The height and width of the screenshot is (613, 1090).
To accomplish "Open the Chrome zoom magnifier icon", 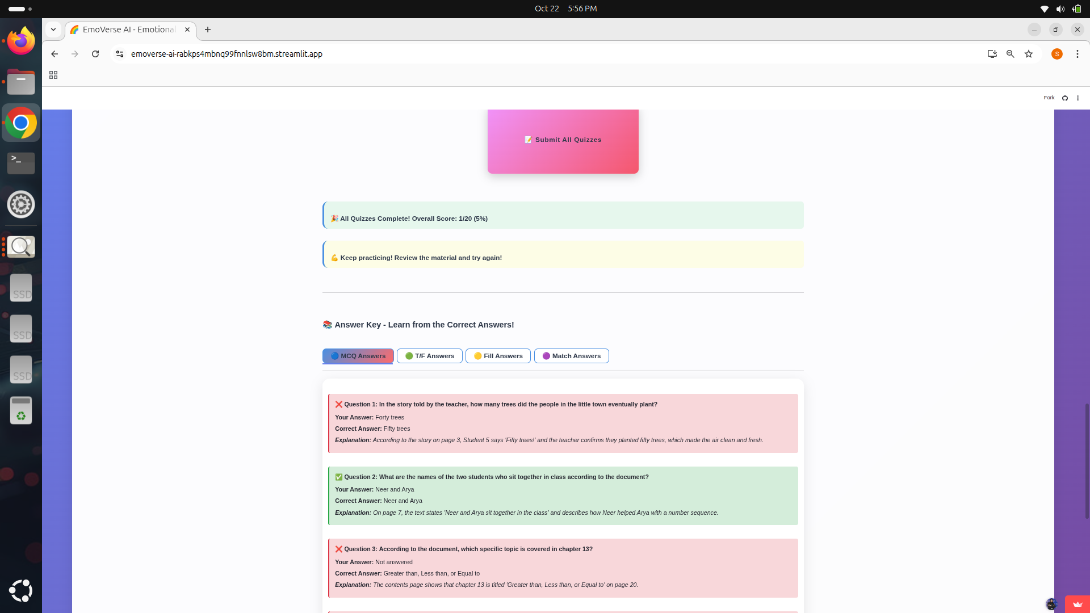I will [x=1011, y=54].
